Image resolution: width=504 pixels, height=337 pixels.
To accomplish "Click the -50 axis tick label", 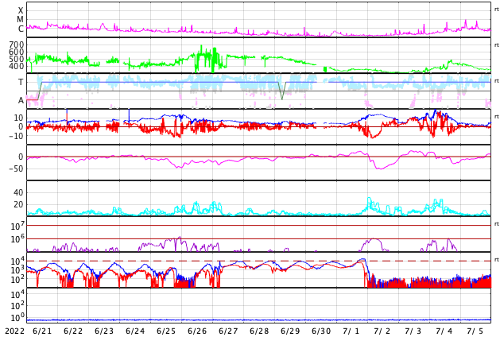I will click(16, 168).
